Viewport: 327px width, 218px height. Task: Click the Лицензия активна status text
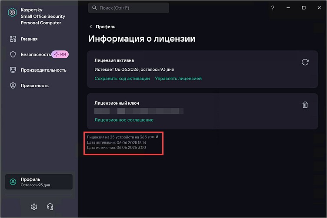[x=114, y=60]
